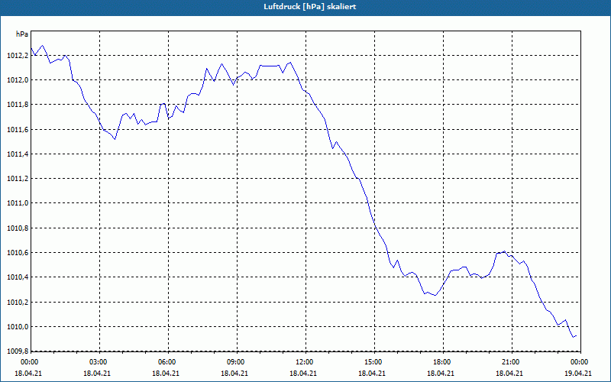
Task: Click the 1010,6 y-axis label
Action: pos(18,253)
